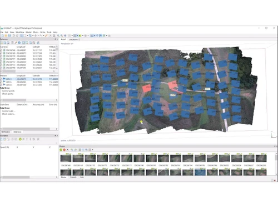Zoom in with the magnifier plus icon
This screenshot has height=208, width=278.
click(58, 35)
